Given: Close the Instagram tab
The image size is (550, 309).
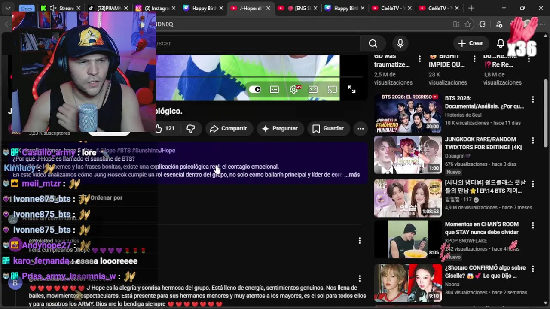Looking at the screenshot, I should pos(174,8).
